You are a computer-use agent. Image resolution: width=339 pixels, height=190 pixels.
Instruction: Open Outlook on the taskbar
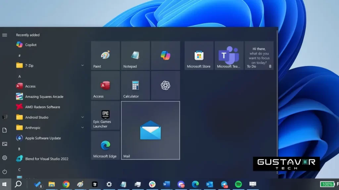[x=210, y=184]
